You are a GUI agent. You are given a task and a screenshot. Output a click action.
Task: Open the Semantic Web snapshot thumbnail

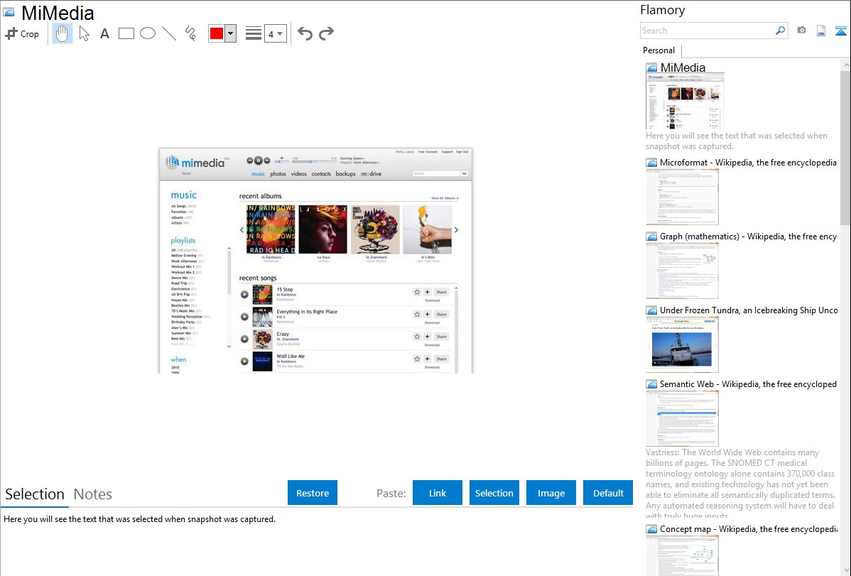coord(682,418)
